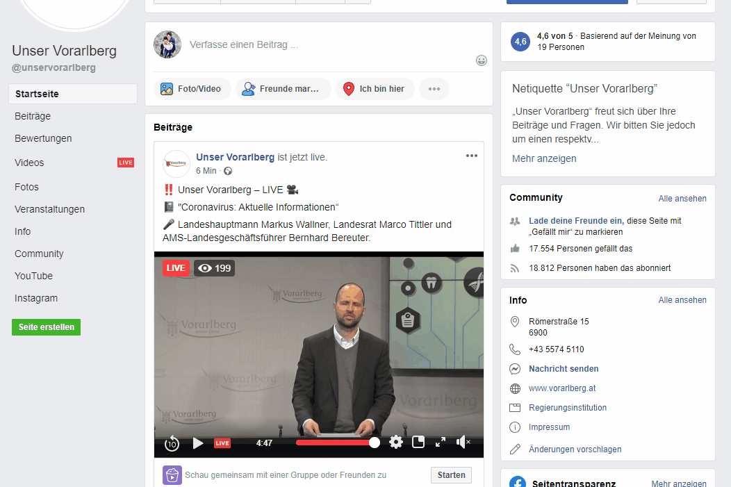731x487 pixels.
Task: Open www.vorarlberg.at website link
Action: 561,388
